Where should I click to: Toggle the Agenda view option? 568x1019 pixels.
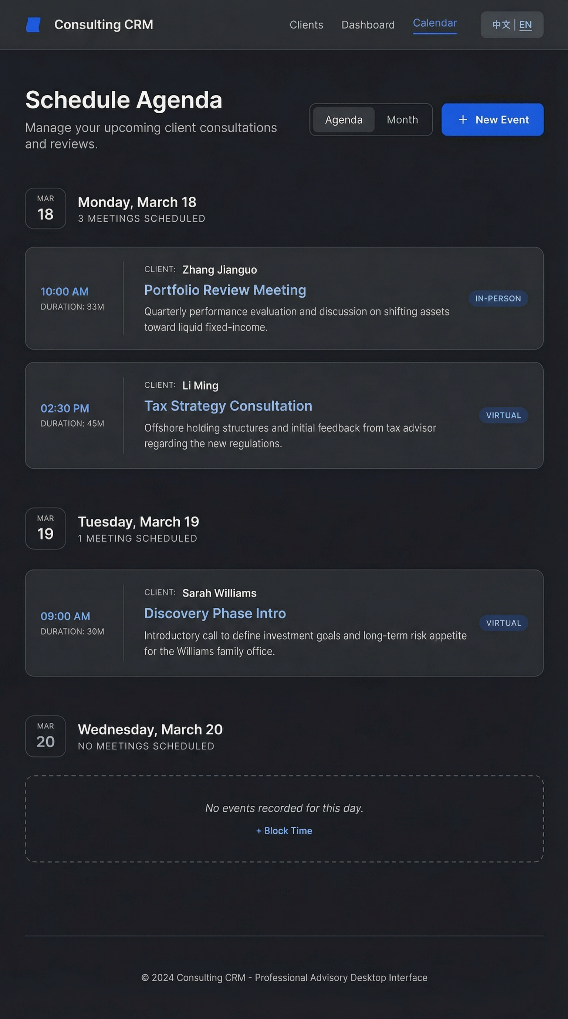click(343, 120)
